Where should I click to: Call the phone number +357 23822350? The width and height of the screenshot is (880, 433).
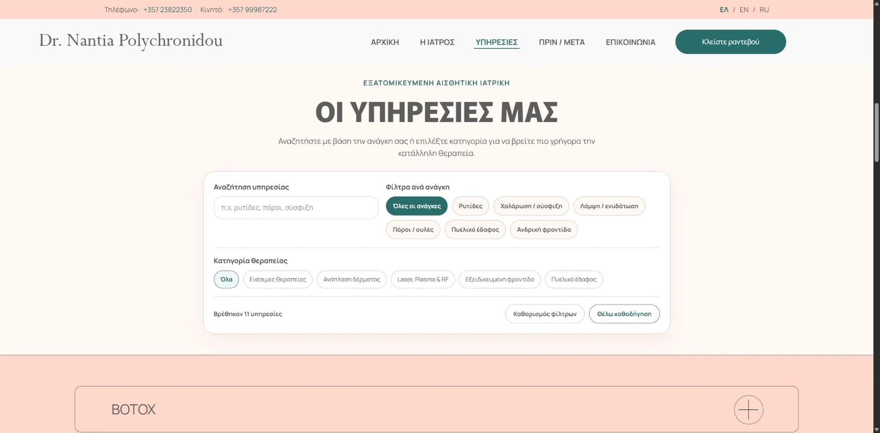coord(167,10)
